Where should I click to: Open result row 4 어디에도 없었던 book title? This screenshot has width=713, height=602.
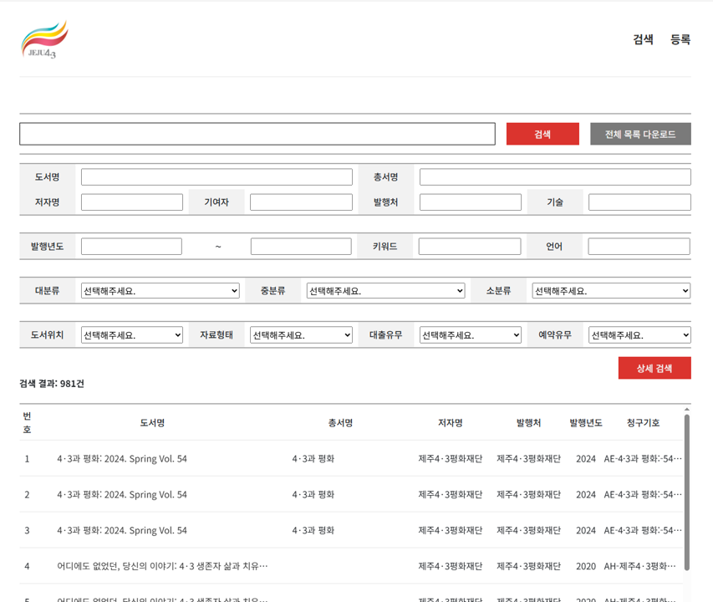point(162,566)
